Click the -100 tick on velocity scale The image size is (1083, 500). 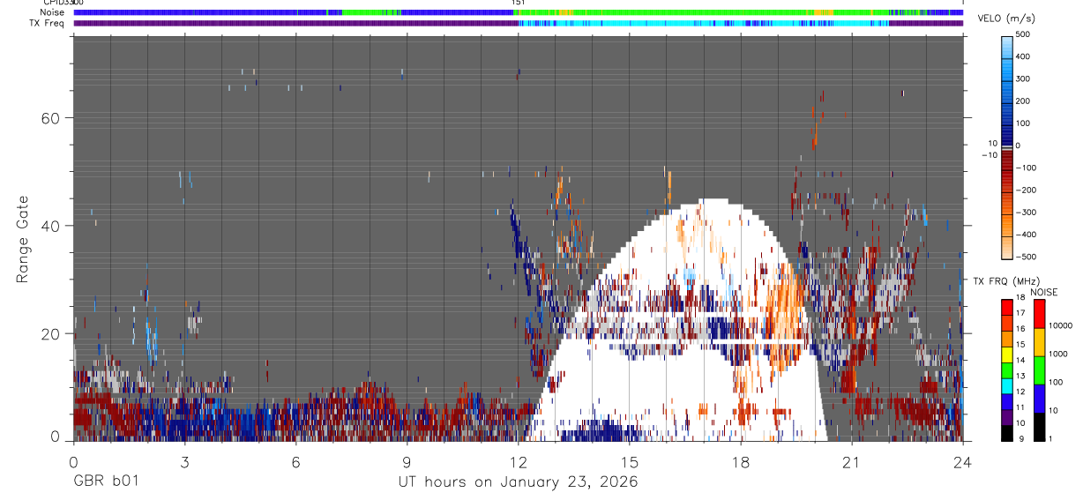tap(1028, 168)
